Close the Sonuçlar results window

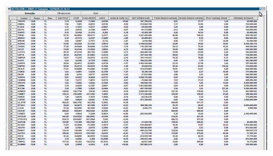[263, 9]
